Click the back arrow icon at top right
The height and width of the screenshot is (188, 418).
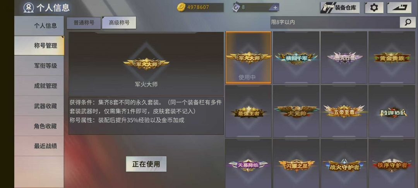pos(399,8)
